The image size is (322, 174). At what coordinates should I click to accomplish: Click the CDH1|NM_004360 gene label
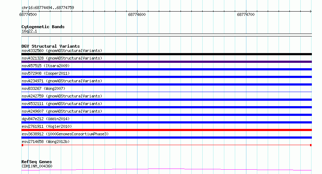37,166
